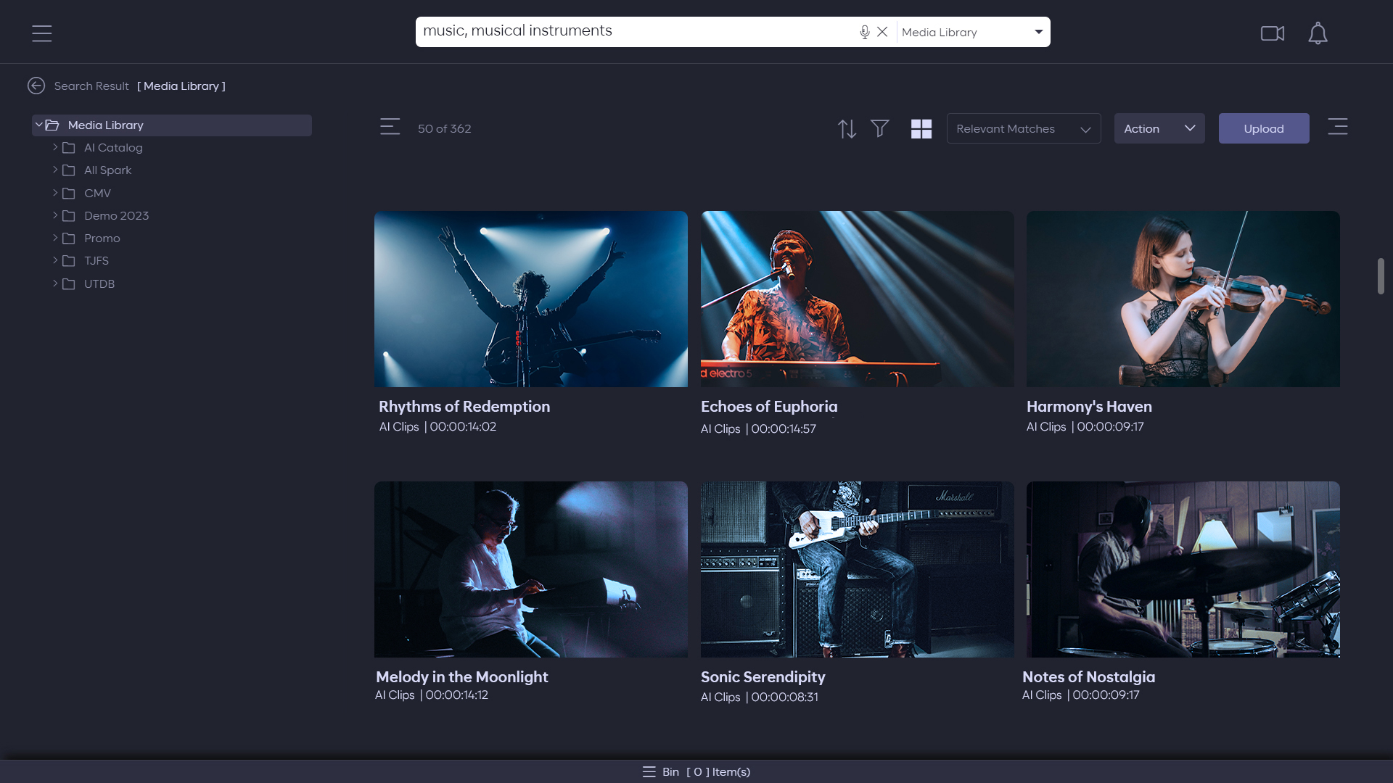Open the video camera recording icon

1273,33
